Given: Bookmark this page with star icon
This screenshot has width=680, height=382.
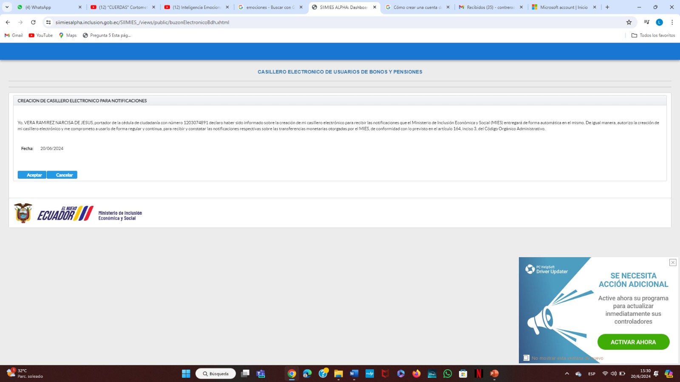Looking at the screenshot, I should click(629, 22).
